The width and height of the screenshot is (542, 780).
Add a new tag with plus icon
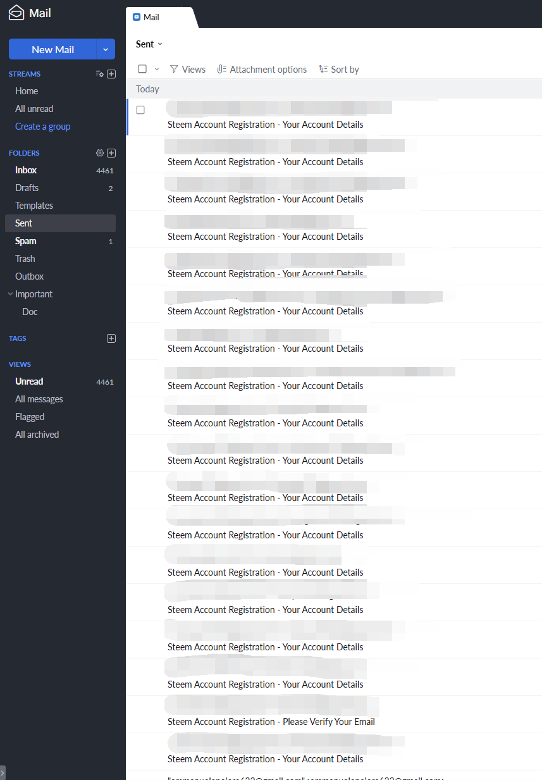click(x=111, y=338)
